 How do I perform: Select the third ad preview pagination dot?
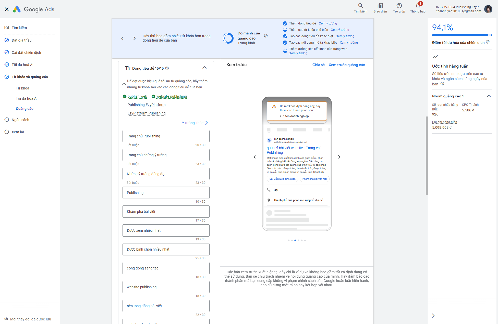pos(295,240)
